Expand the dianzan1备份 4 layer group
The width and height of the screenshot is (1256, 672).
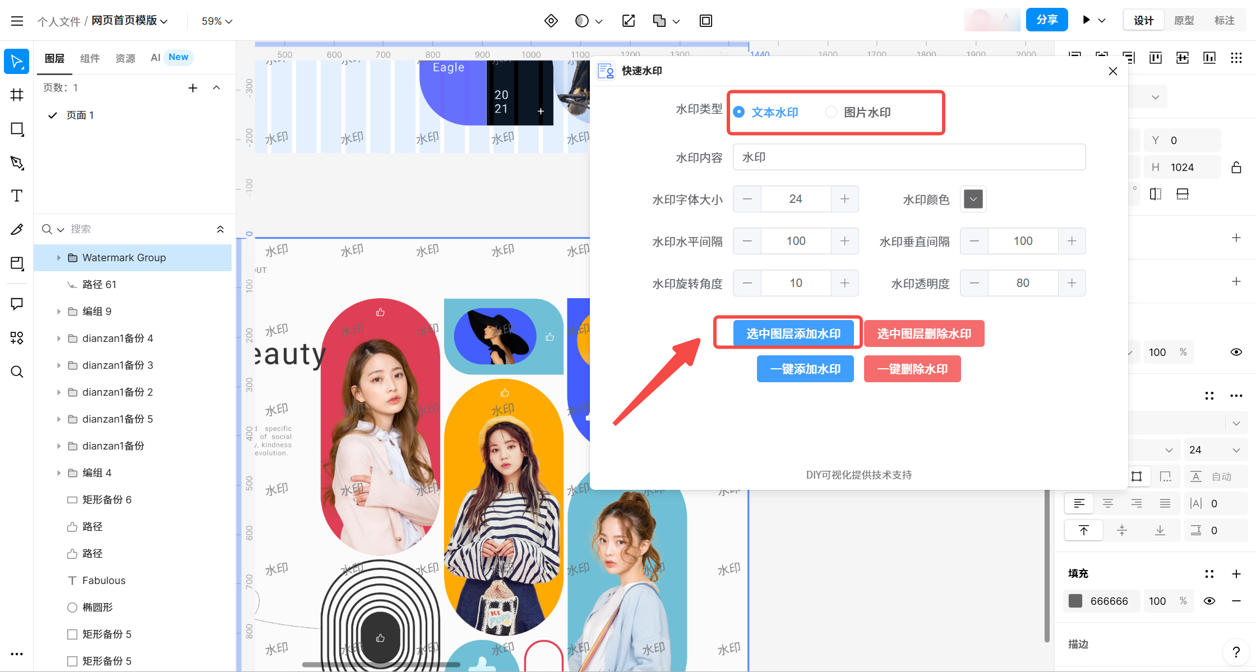58,339
